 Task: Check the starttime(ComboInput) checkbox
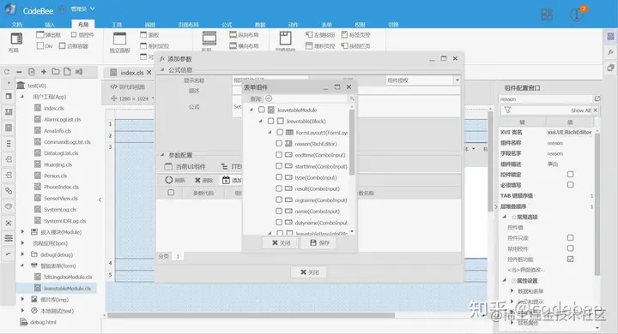[279, 166]
